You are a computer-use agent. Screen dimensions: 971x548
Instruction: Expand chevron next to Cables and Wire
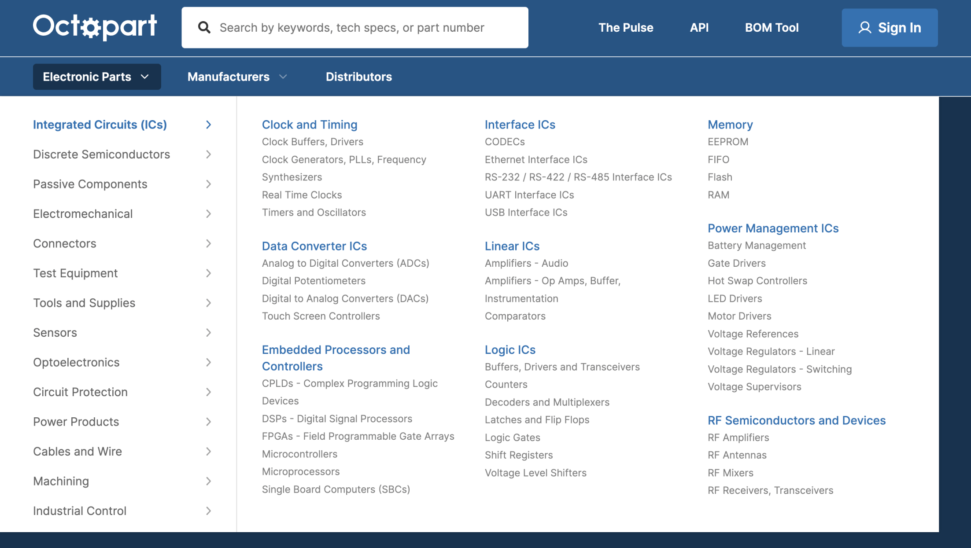[209, 452]
